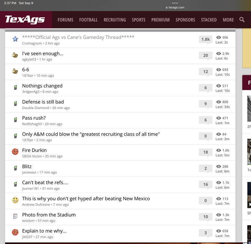251x244 pixels.
Task: Click the reply count bubble showing 1.8k
Action: coord(206,39)
